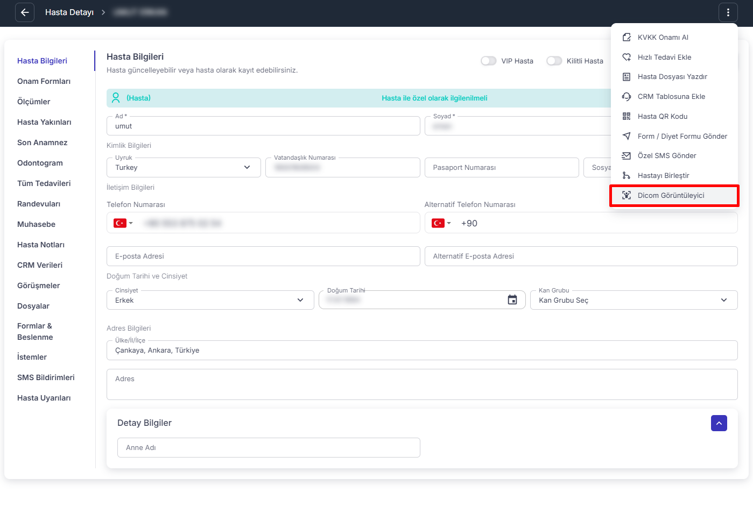Click the CRM Tablosuna Ekle headset icon
753x507 pixels.
coord(627,97)
